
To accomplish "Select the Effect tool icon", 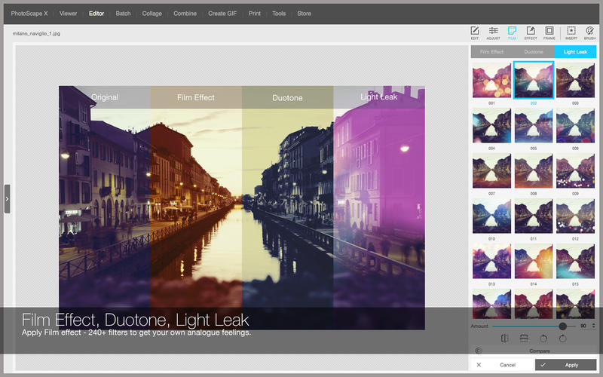I will 531,32.
